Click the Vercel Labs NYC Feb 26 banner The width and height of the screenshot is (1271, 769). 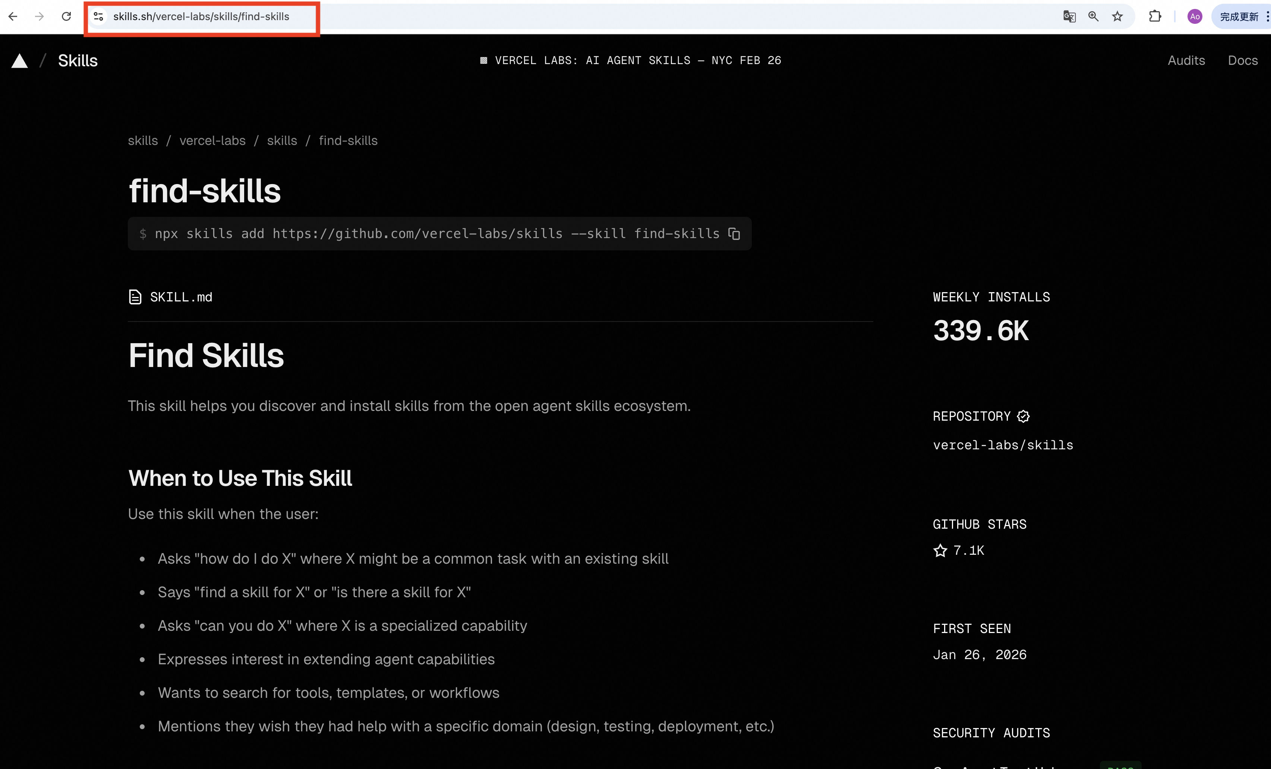[630, 60]
